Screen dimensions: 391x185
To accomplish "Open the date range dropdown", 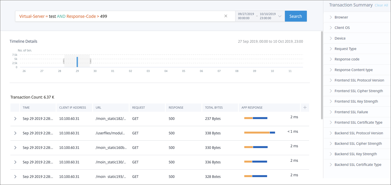I will pyautogui.click(x=280, y=16).
